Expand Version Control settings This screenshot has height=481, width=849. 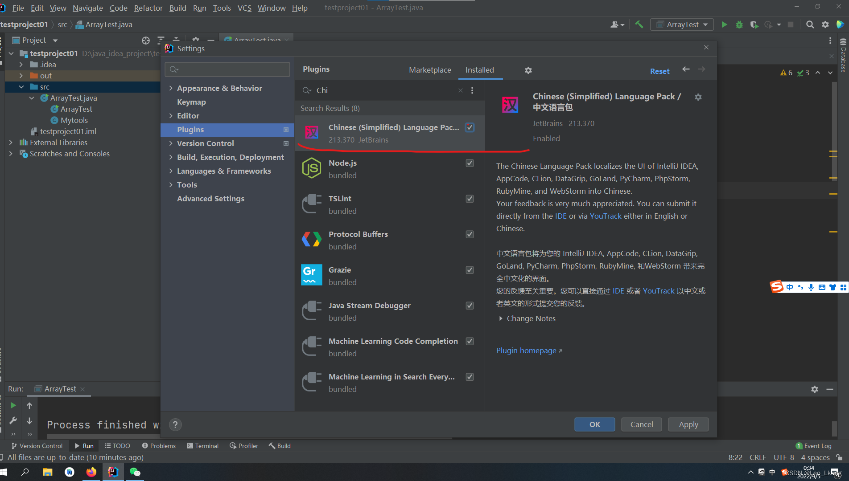(x=171, y=143)
